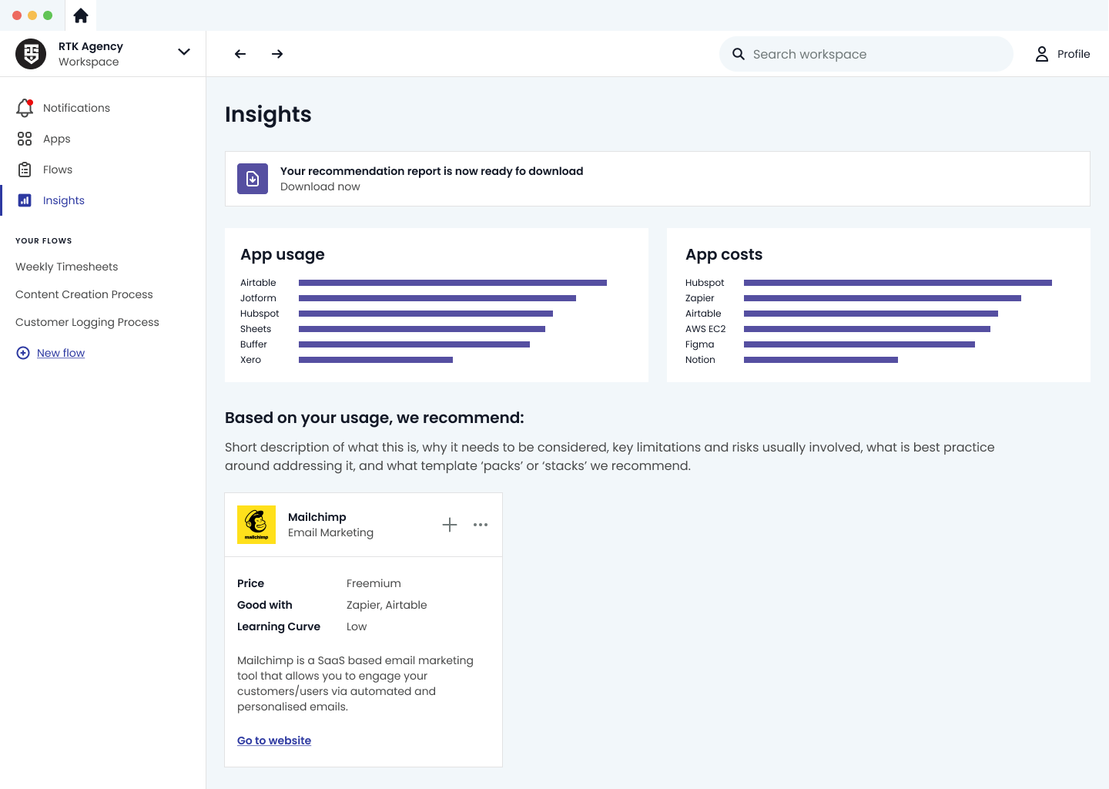Click the home icon tab
The image size is (1109, 789).
[x=81, y=15]
